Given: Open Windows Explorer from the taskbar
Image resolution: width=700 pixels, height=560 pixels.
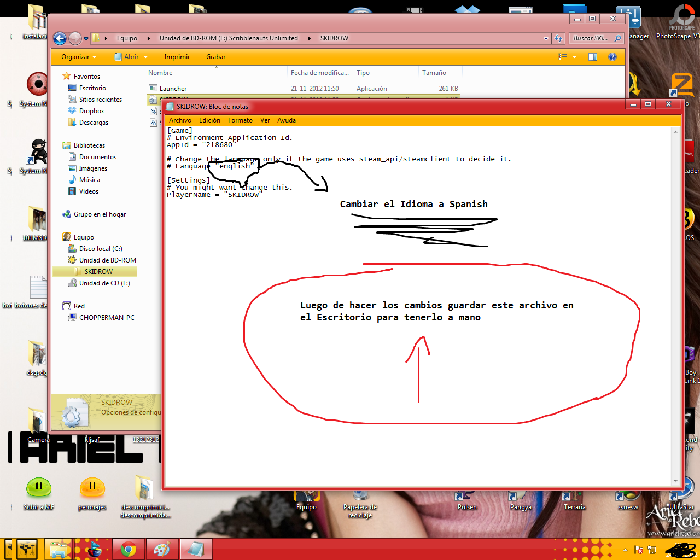Looking at the screenshot, I should (59, 549).
